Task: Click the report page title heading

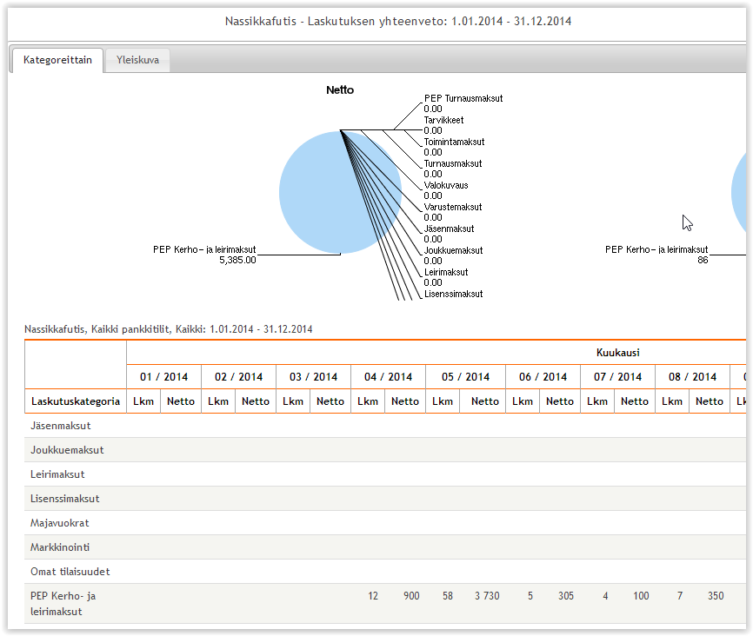Action: [398, 21]
